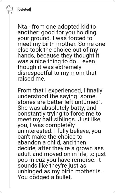The width and height of the screenshot is (115, 193).
Task: Click the line "another: good for you holding"
Action: coord(57,32)
